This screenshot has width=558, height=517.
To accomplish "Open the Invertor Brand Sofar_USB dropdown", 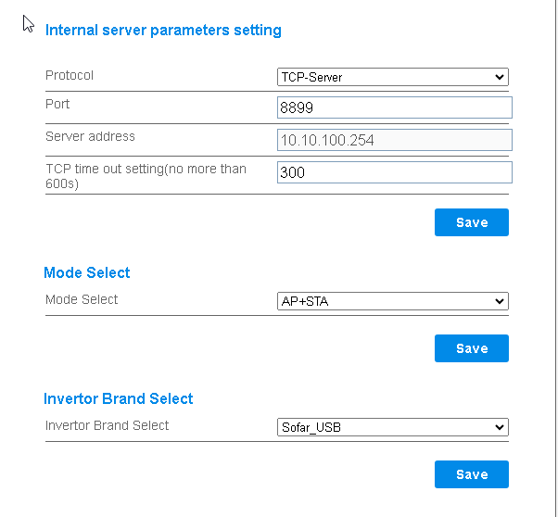I will (392, 427).
